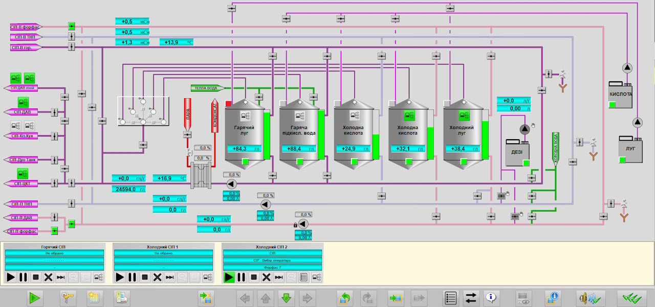
Task: Pause the Холодний СІП 2 program
Action: [x=241, y=277]
